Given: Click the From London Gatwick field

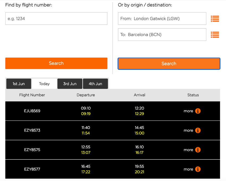Looking at the screenshot, I should [x=162, y=19].
